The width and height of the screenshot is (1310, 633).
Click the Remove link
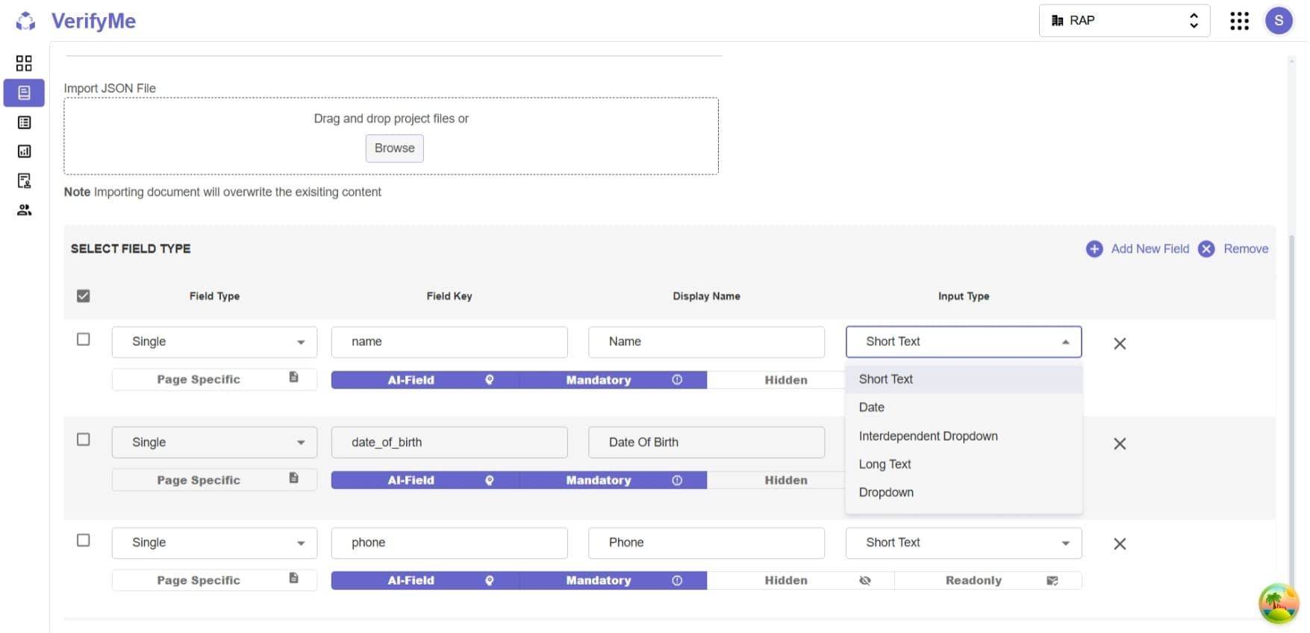click(1246, 249)
